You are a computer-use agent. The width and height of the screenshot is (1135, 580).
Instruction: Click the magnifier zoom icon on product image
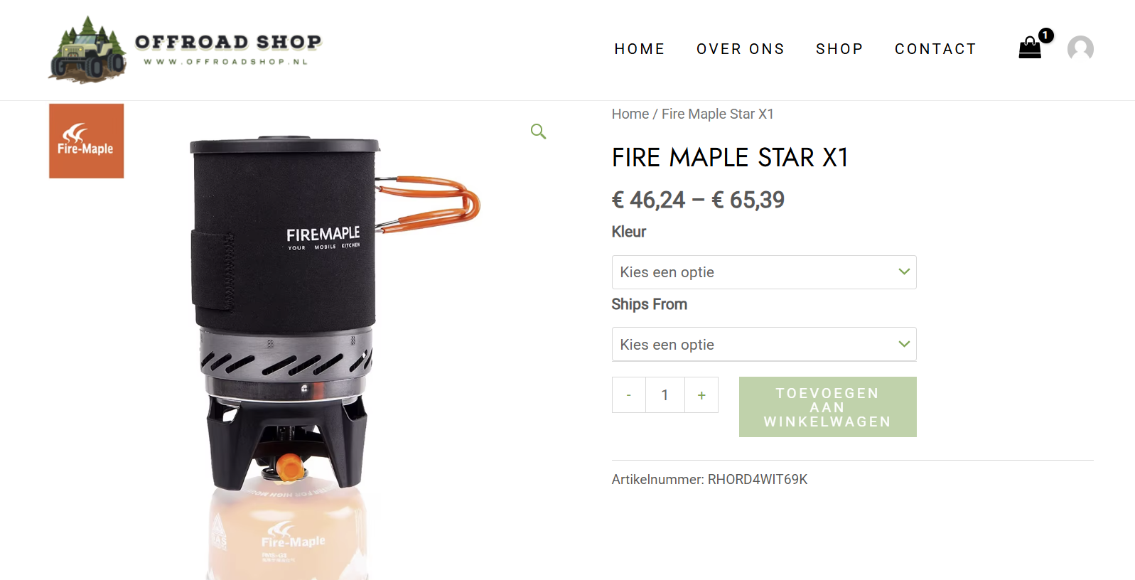coord(538,131)
